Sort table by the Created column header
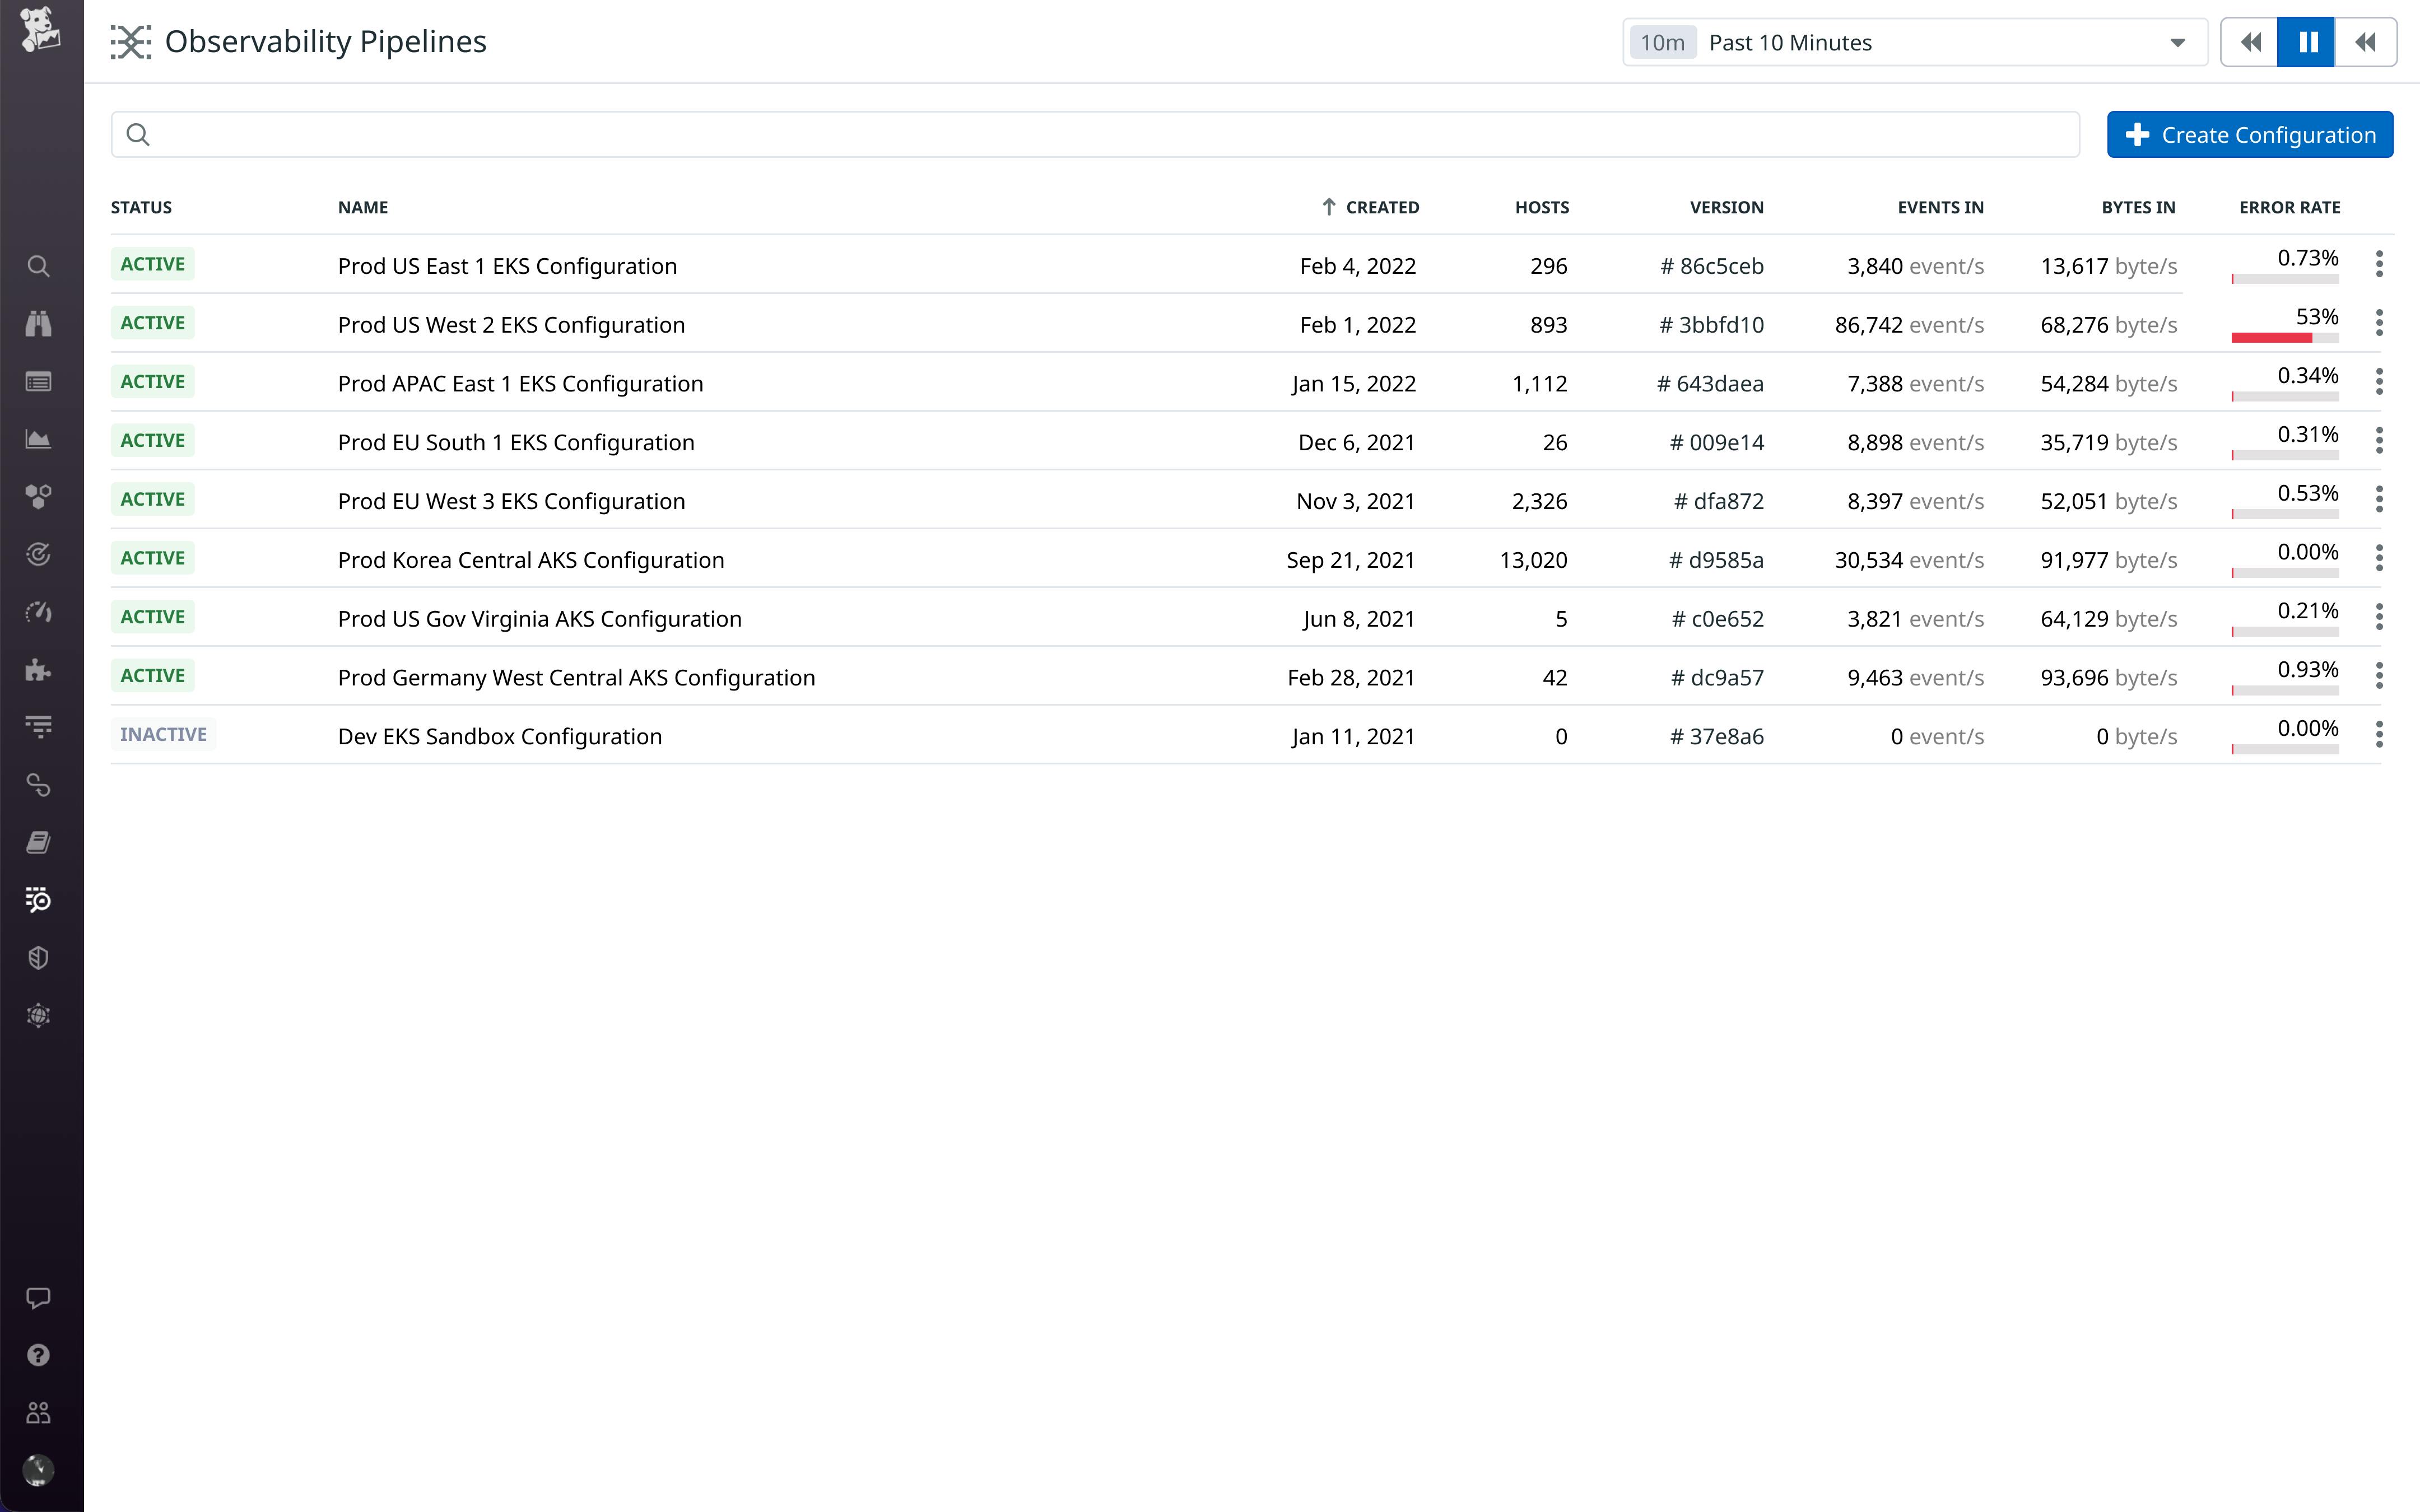This screenshot has height=1512, width=2420. (x=1381, y=207)
